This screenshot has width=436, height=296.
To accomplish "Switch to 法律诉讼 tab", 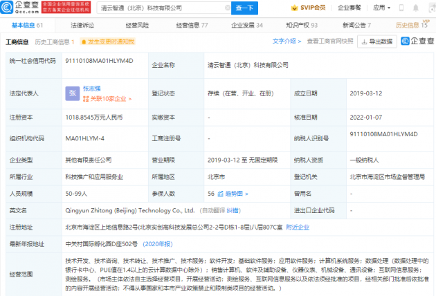I will click(82, 26).
